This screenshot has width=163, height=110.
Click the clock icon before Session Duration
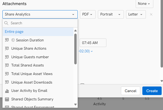coord(13,40)
